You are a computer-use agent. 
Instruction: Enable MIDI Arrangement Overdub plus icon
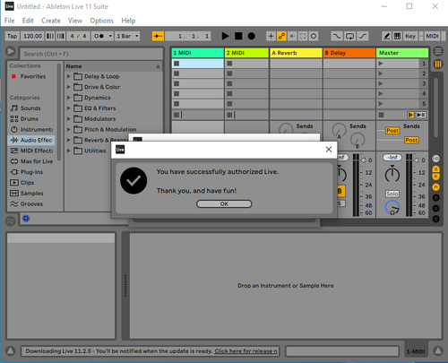pos(271,36)
